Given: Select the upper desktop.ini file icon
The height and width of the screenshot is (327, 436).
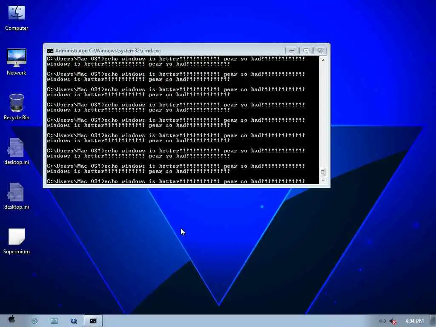Looking at the screenshot, I should [17, 152].
